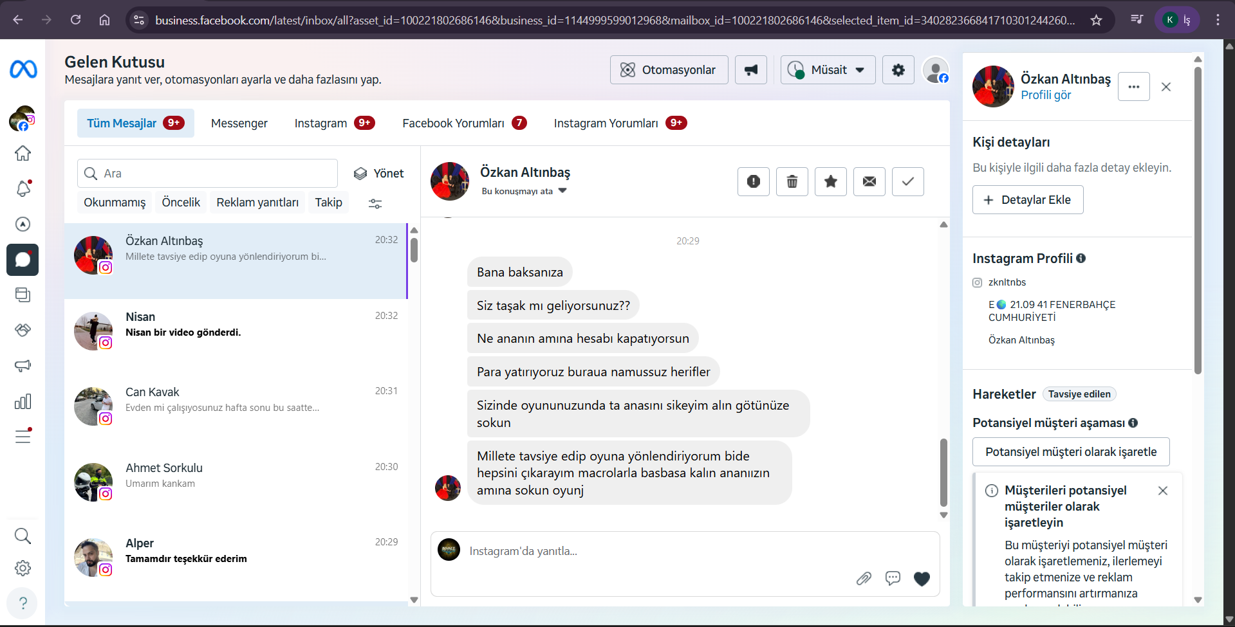Open notifications bell in left sidebar
Image resolution: width=1235 pixels, height=627 pixels.
23,188
